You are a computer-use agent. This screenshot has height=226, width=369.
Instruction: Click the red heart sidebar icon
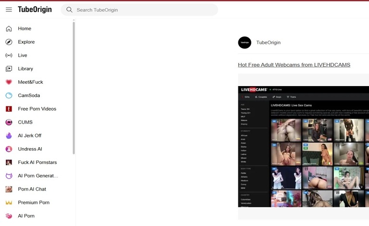tap(9, 82)
